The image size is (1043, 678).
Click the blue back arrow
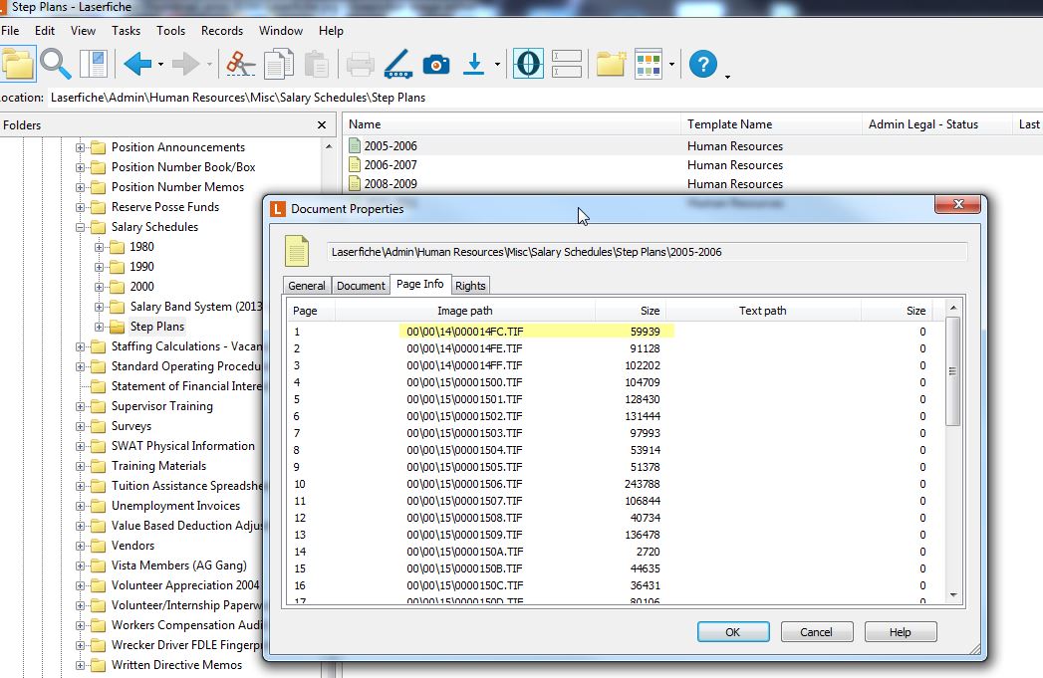click(137, 65)
